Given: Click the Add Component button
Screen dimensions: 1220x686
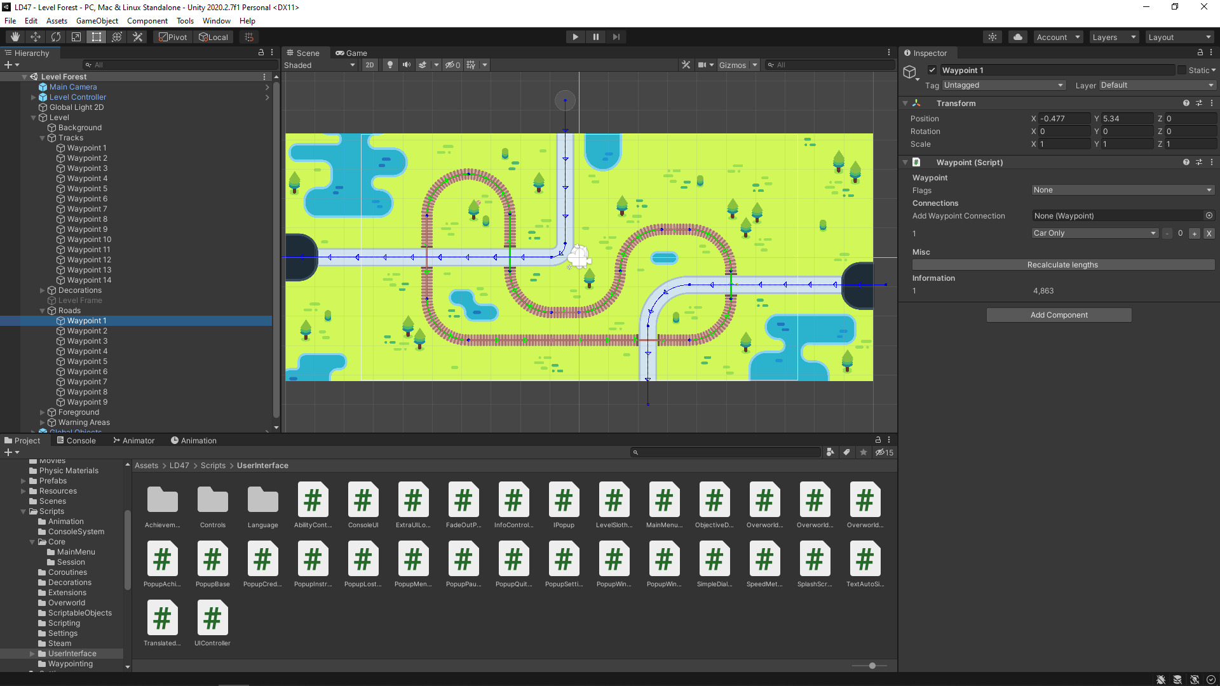Looking at the screenshot, I should tap(1059, 315).
